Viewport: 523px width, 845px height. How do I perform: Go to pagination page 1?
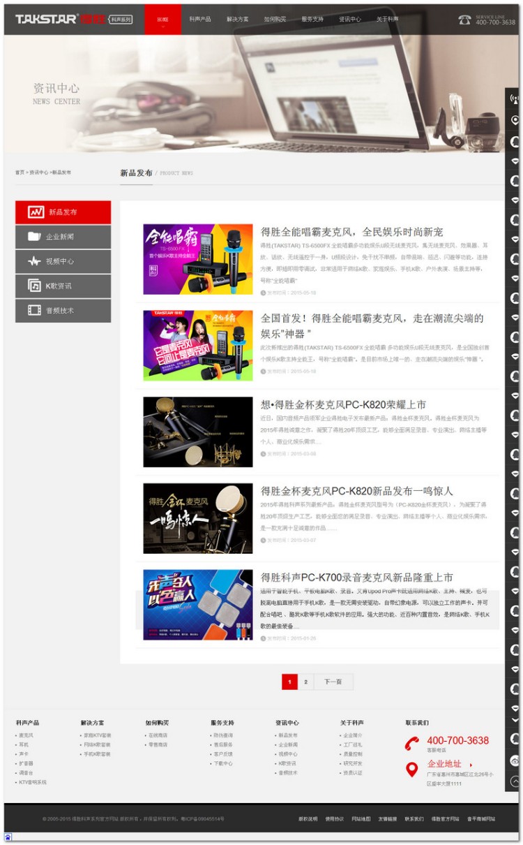(x=289, y=682)
